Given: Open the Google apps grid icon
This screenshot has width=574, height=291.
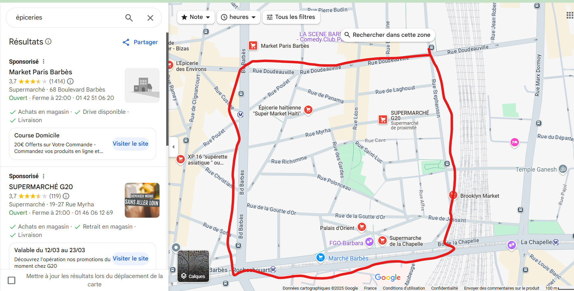Looking at the screenshot, I should point(570,15).
